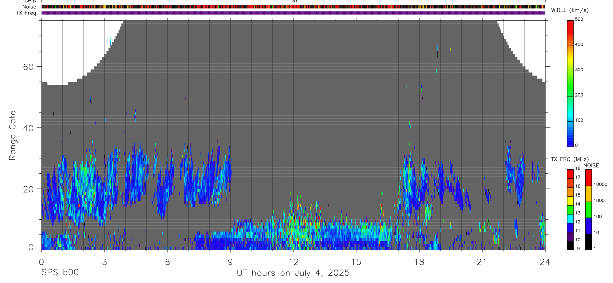Click the 40 tick on Range Gate axis
Viewport: 613px width, 283px height.
(x=29, y=128)
